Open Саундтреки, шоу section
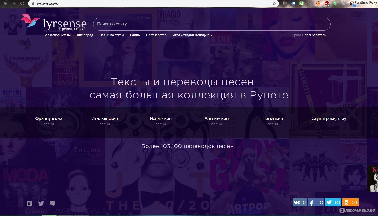This screenshot has width=378, height=216. coord(329,119)
